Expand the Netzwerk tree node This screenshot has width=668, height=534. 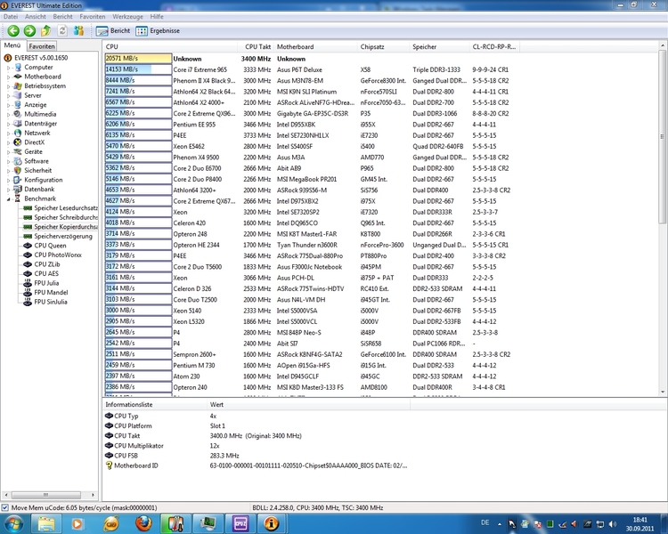tap(8, 133)
